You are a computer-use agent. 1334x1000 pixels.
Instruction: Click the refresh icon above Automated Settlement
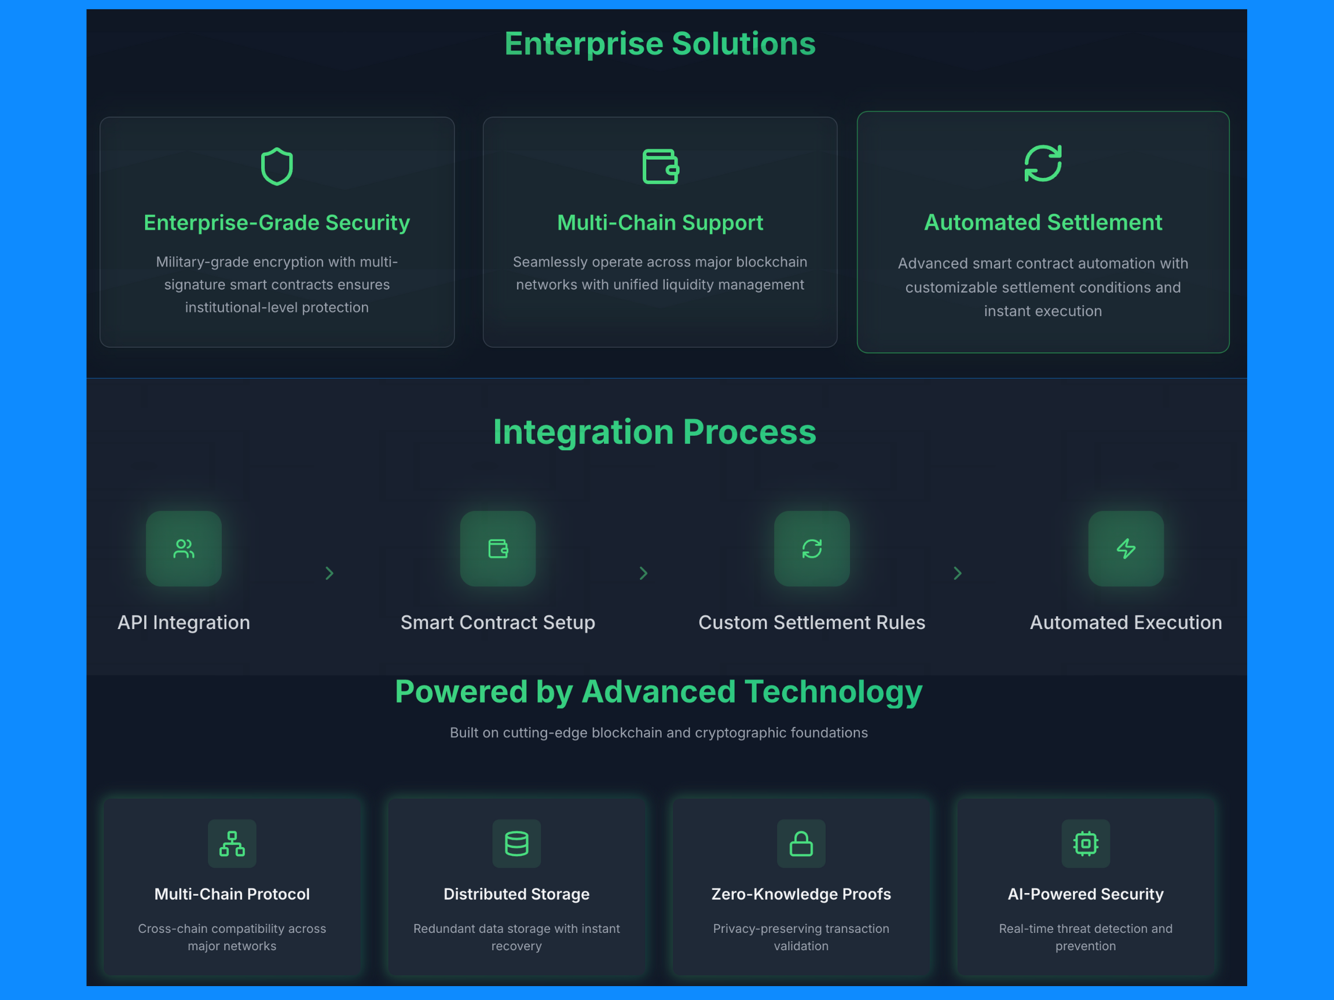(1043, 163)
